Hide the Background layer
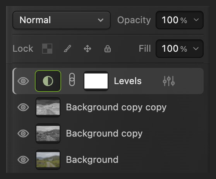This screenshot has height=179, width=216. 23,160
